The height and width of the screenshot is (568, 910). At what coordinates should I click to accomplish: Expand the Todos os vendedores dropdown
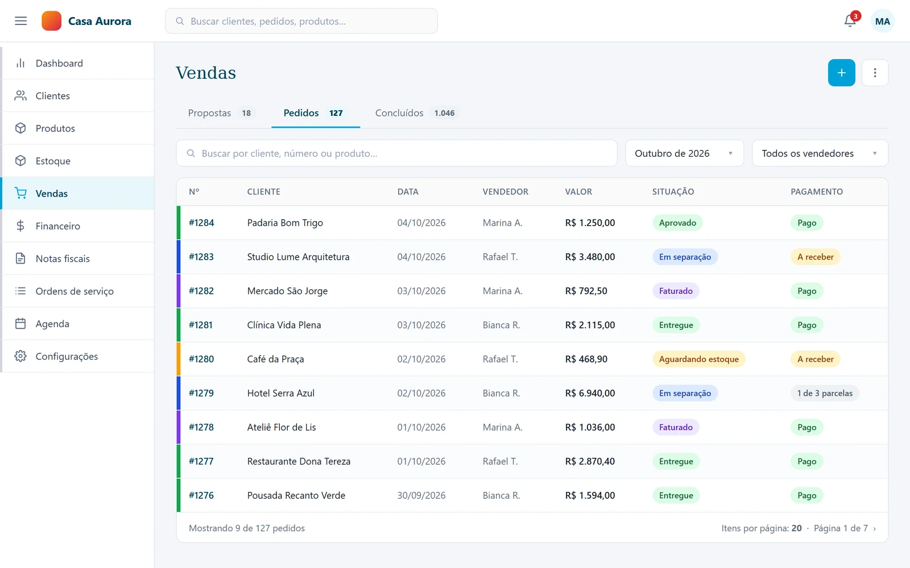tap(820, 153)
